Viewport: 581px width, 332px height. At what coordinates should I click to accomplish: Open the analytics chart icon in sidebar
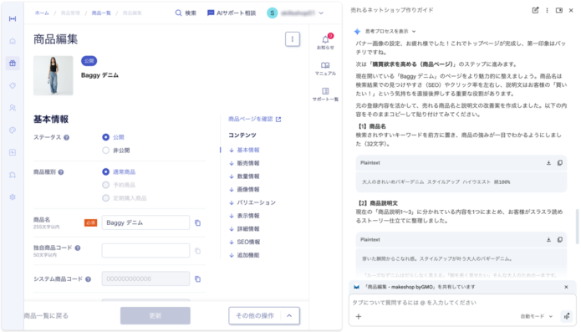pyautogui.click(x=13, y=152)
